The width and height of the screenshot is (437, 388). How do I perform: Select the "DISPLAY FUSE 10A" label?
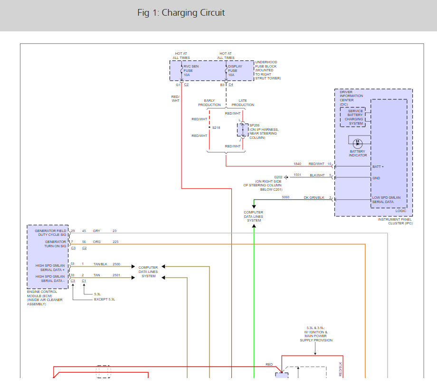click(235, 71)
